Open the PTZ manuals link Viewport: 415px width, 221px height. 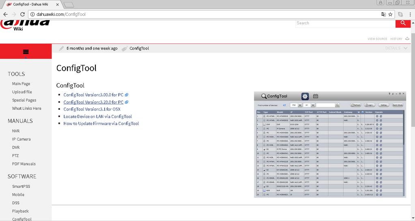point(15,156)
